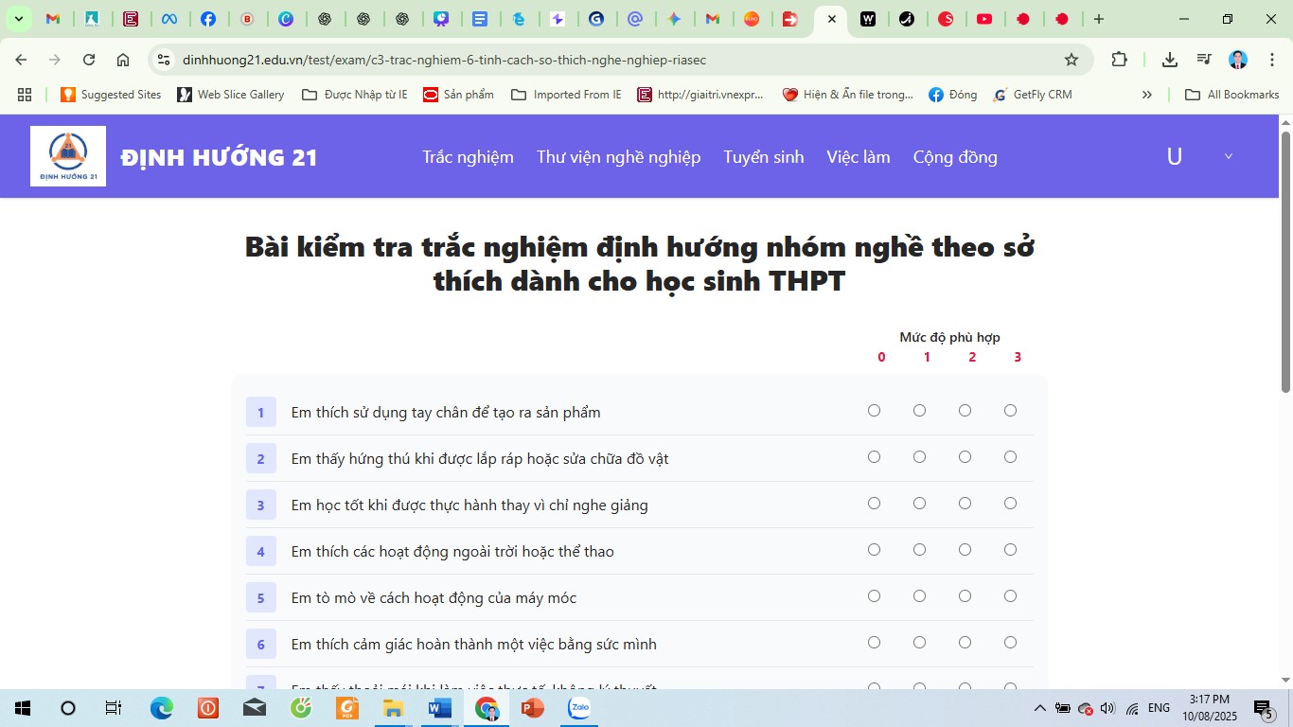The width and height of the screenshot is (1293, 727).
Task: Click the address bar URL field
Action: point(606,60)
